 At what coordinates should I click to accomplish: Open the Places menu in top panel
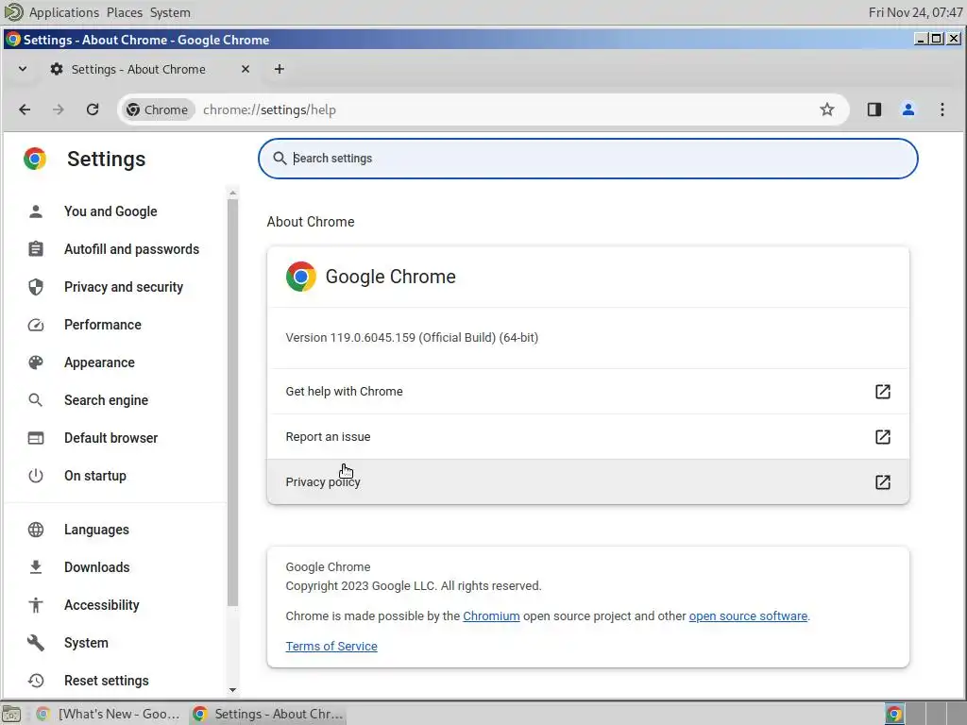(x=124, y=12)
